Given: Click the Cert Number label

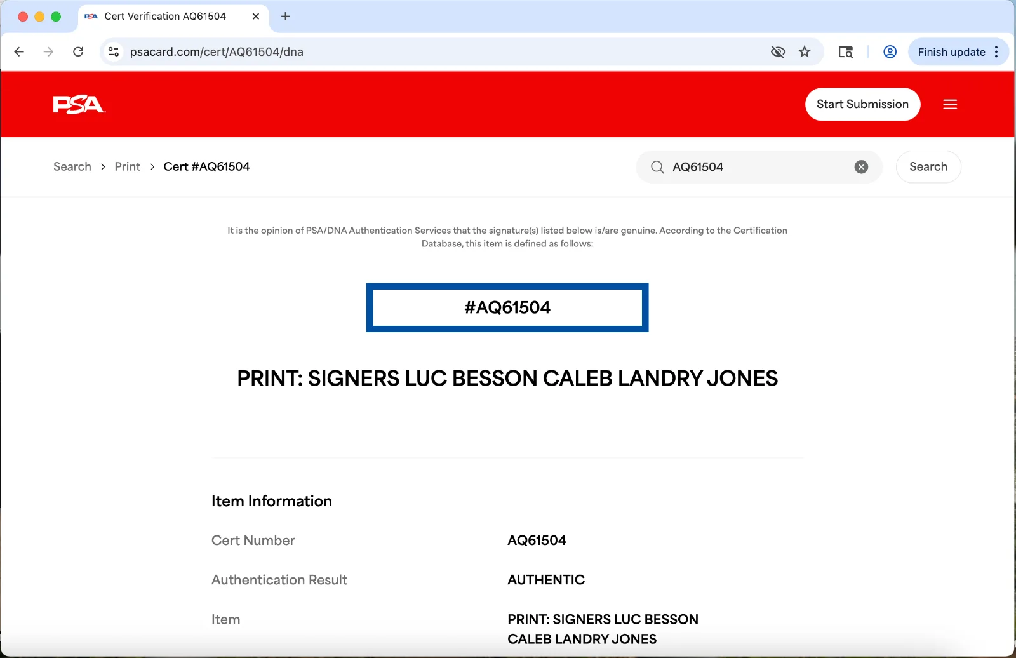Looking at the screenshot, I should coord(253,540).
